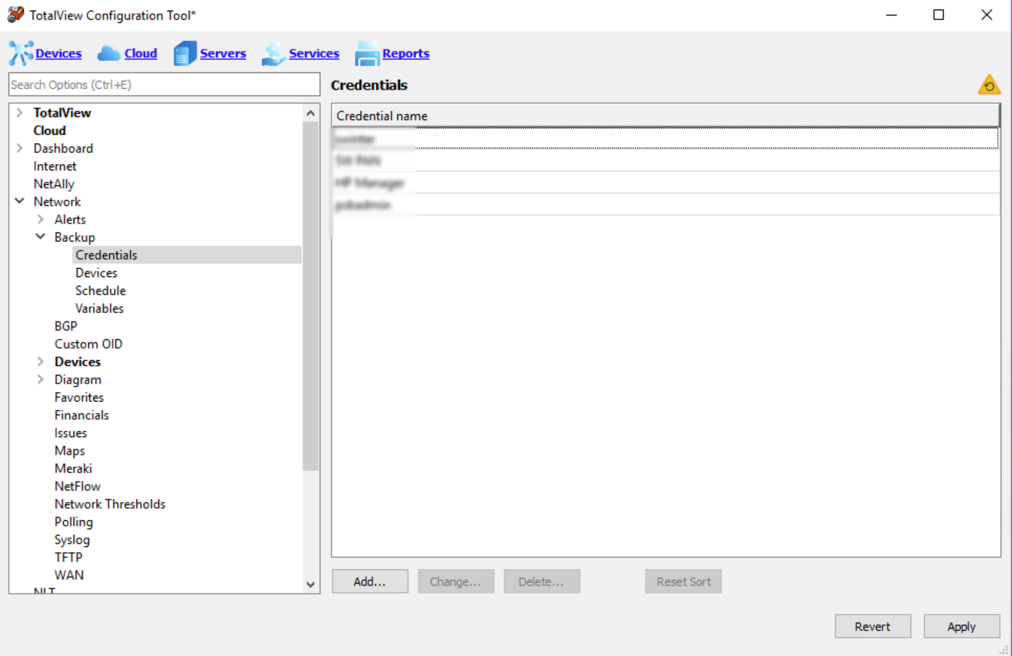The height and width of the screenshot is (656, 1012).
Task: Click the tree scrollbar up arrow
Action: (x=310, y=113)
